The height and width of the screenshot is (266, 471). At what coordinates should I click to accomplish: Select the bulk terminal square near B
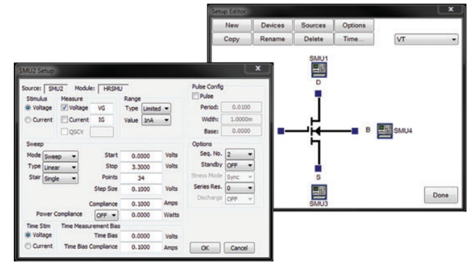355,131
